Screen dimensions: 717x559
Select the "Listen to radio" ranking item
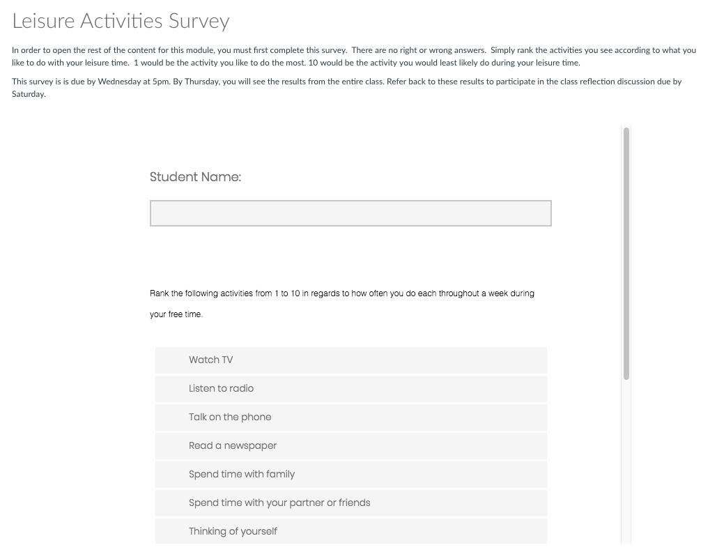[x=350, y=389]
